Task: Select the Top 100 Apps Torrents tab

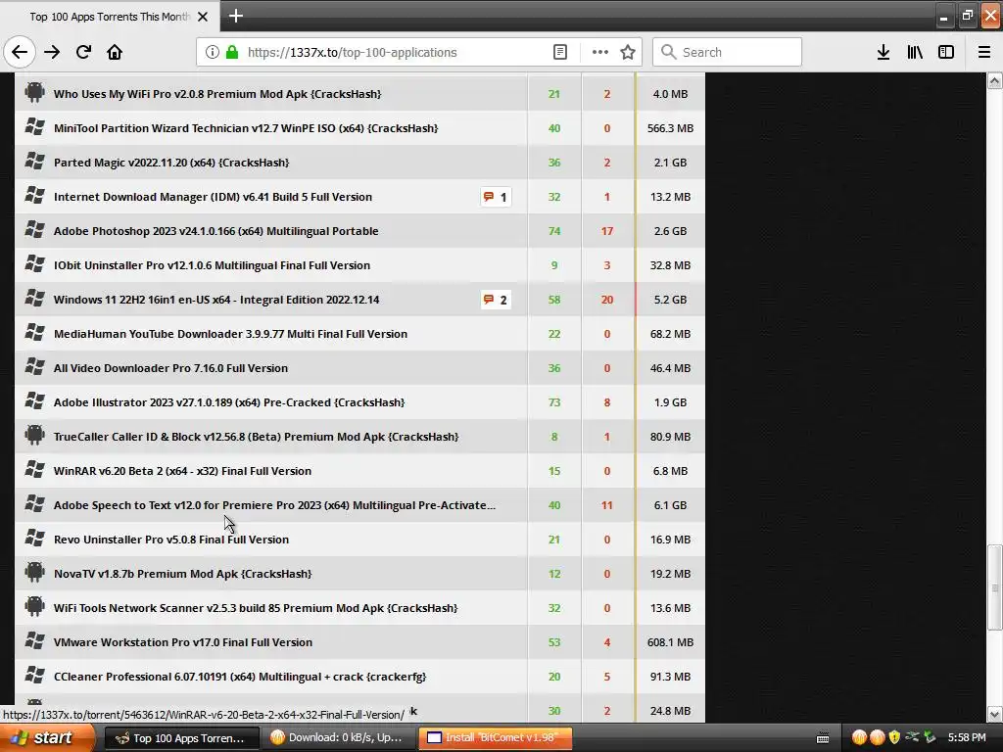Action: [110, 17]
